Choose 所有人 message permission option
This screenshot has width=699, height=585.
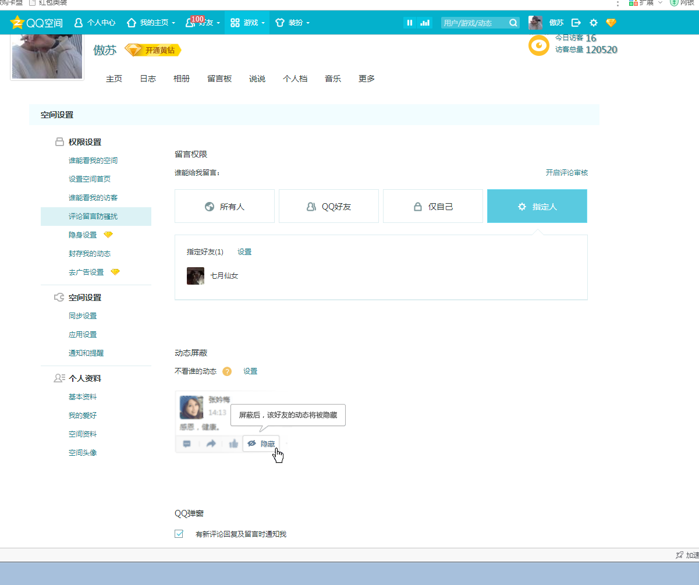tap(225, 206)
